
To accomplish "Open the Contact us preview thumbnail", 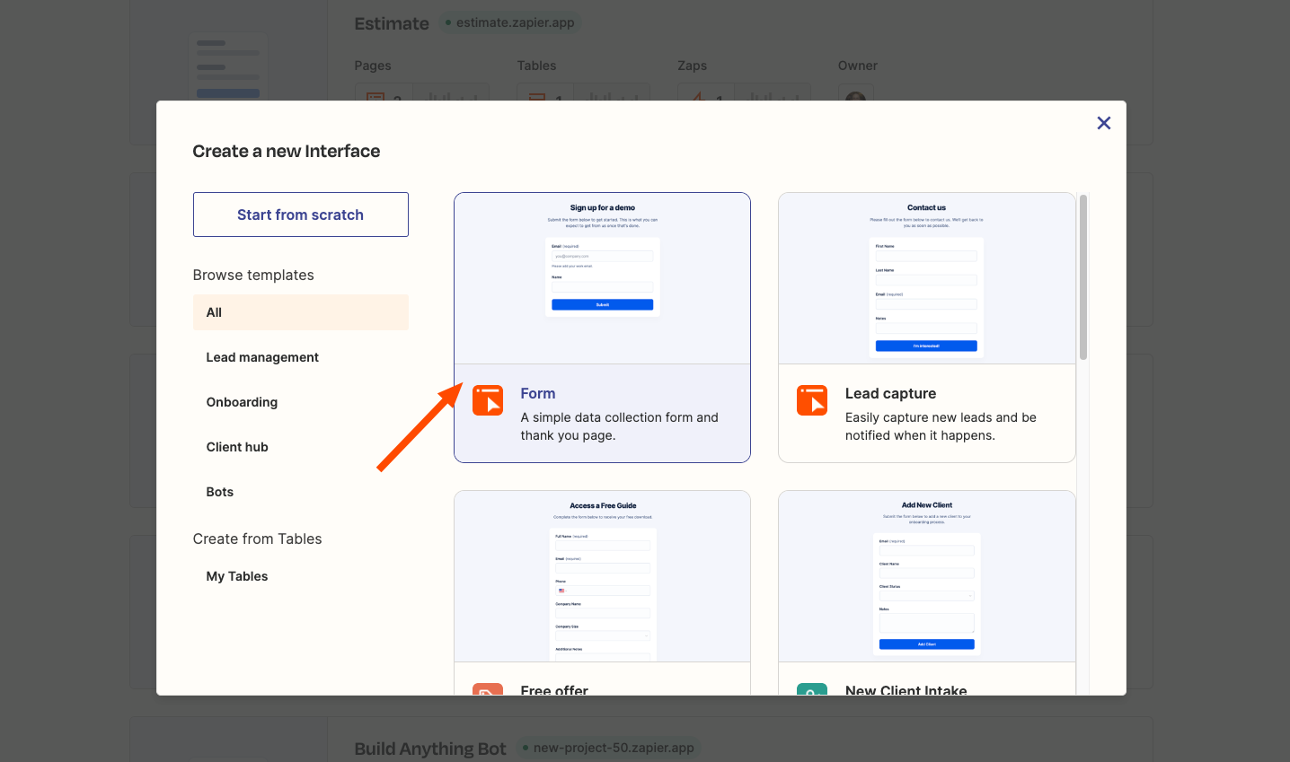I will point(926,278).
